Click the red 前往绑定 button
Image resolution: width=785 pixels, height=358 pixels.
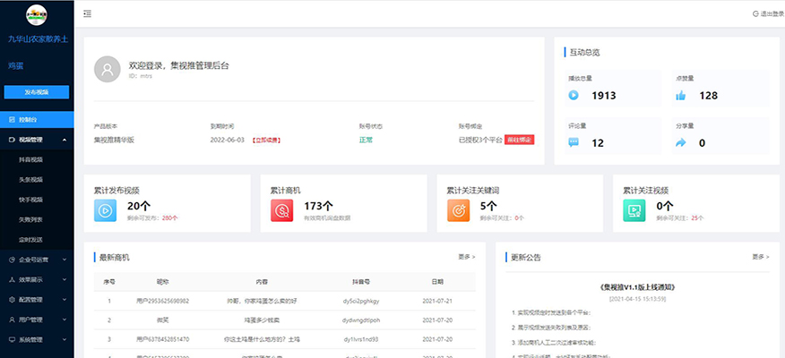click(x=519, y=140)
